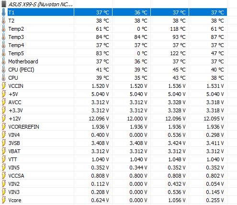Select the Temp5 sensor label
This screenshot has height=205, width=237.
[16, 53]
